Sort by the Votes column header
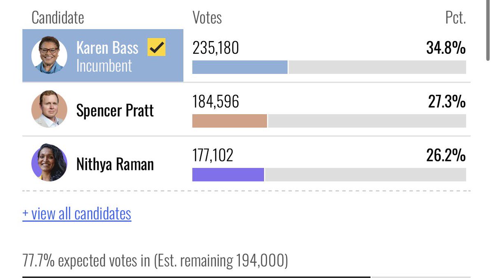The height and width of the screenshot is (278, 493). click(207, 18)
